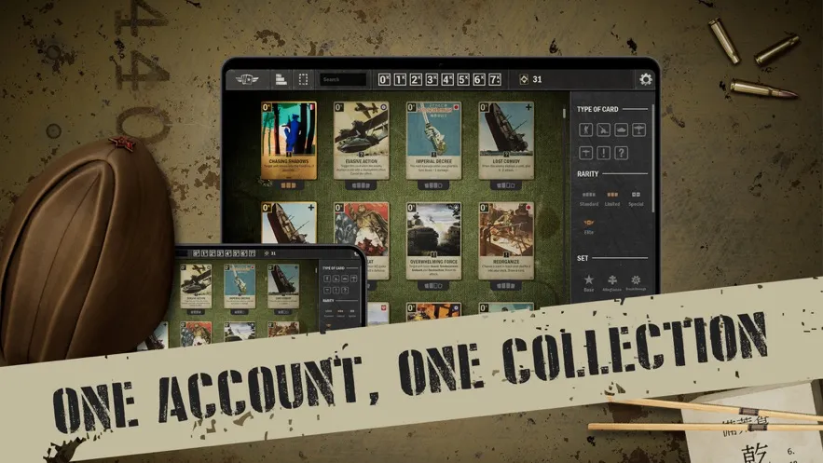Click the diamond resource icon beside 31

pos(524,79)
